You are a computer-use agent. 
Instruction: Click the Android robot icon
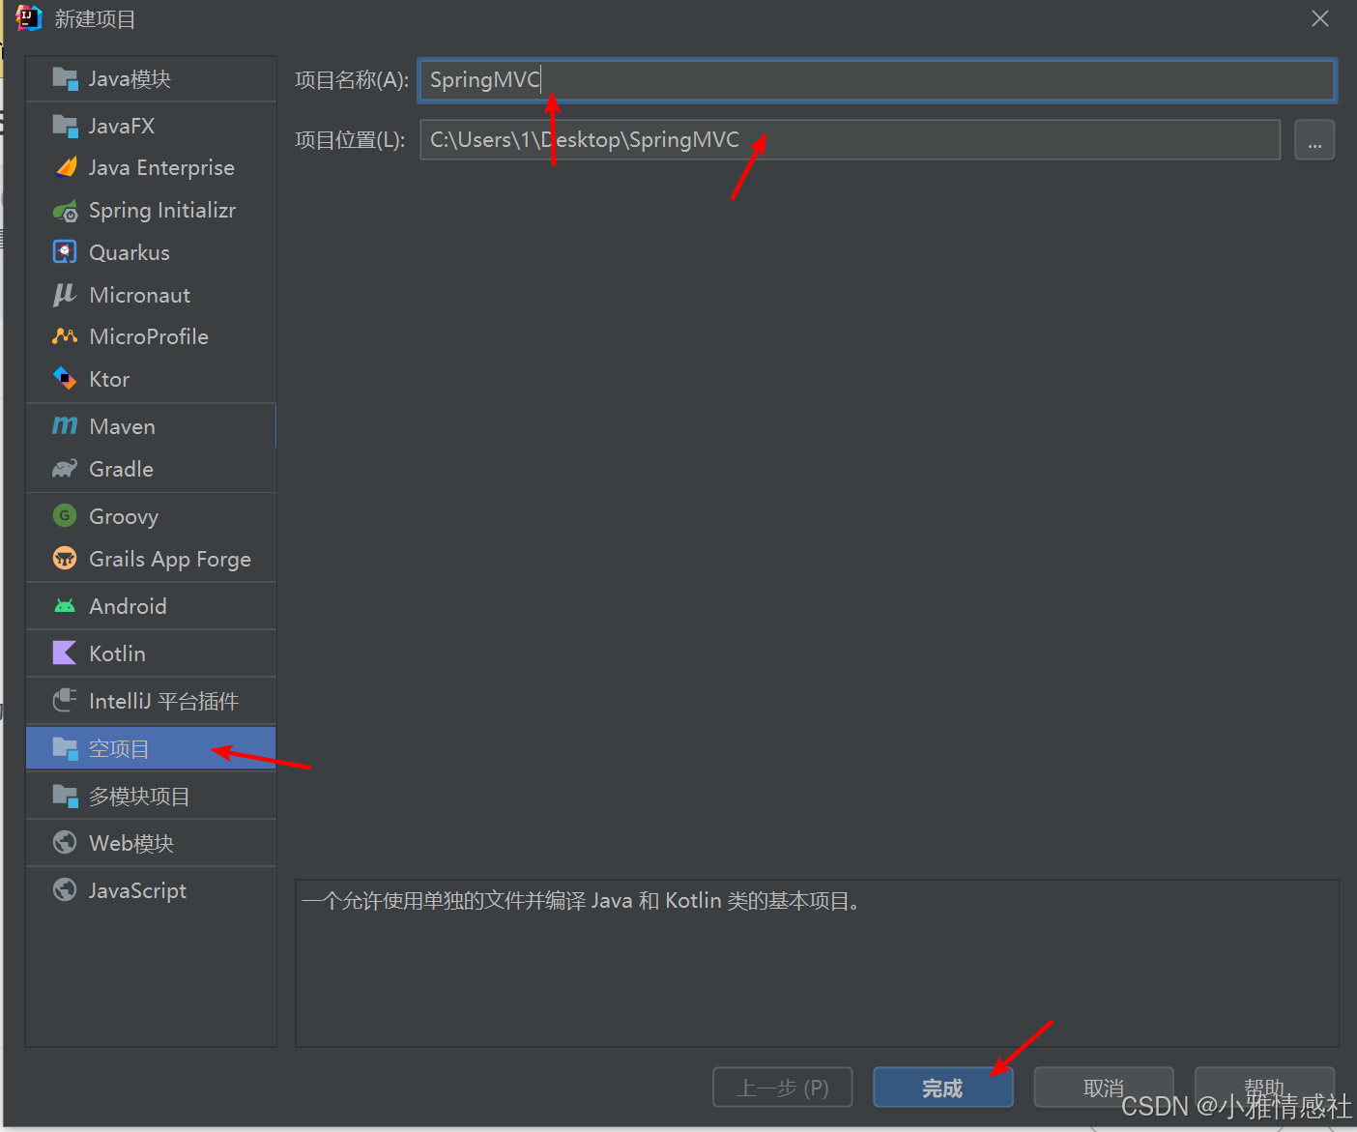click(x=65, y=606)
